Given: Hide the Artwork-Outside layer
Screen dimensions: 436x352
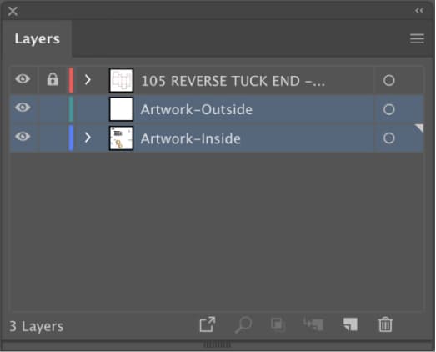Looking at the screenshot, I should point(23,108).
